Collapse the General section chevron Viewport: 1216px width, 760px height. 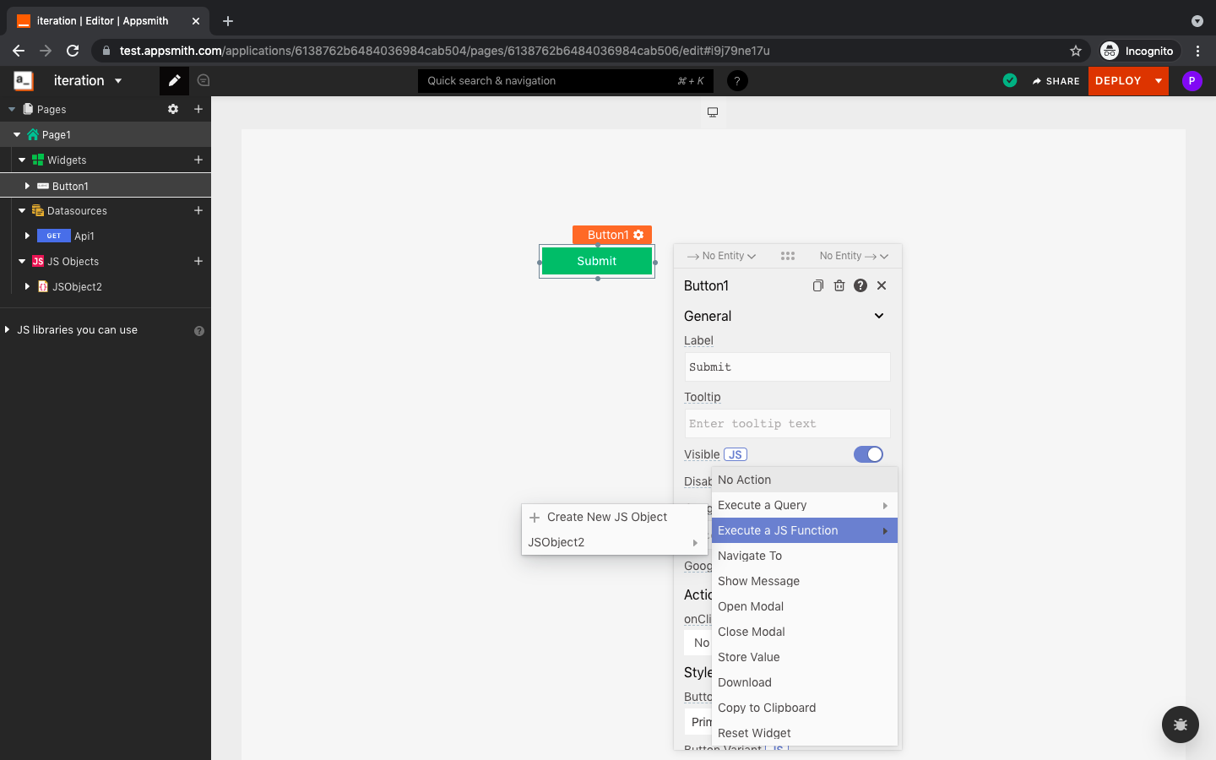coord(879,316)
